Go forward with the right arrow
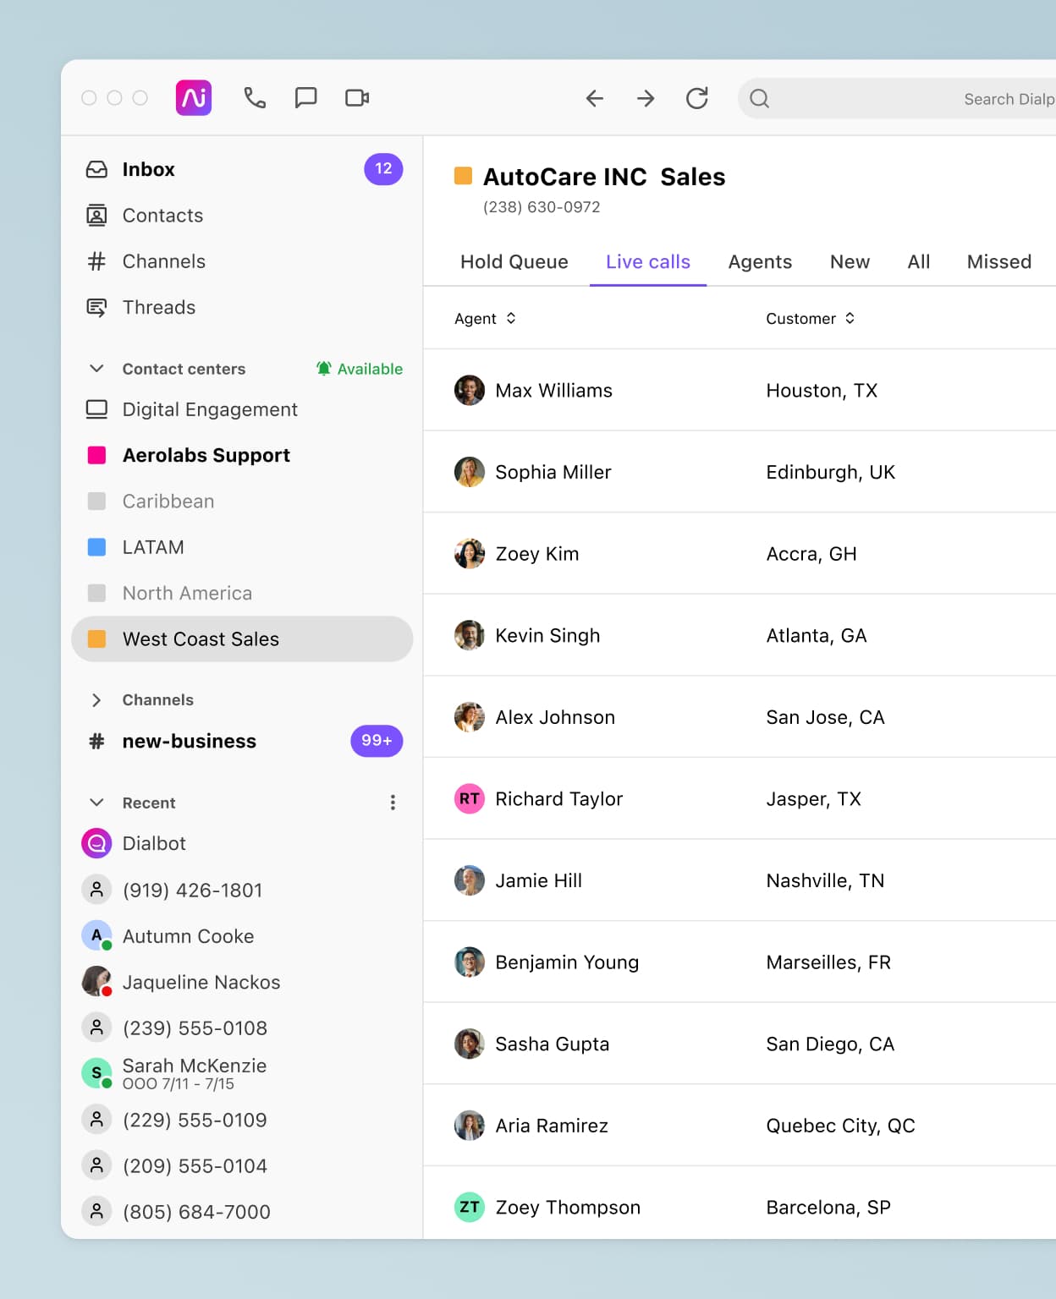Viewport: 1056px width, 1299px height. coord(646,99)
